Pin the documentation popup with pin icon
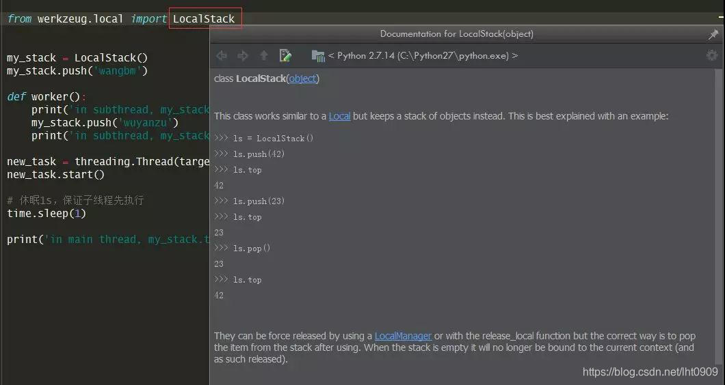Image resolution: width=725 pixels, height=385 pixels. click(x=713, y=34)
